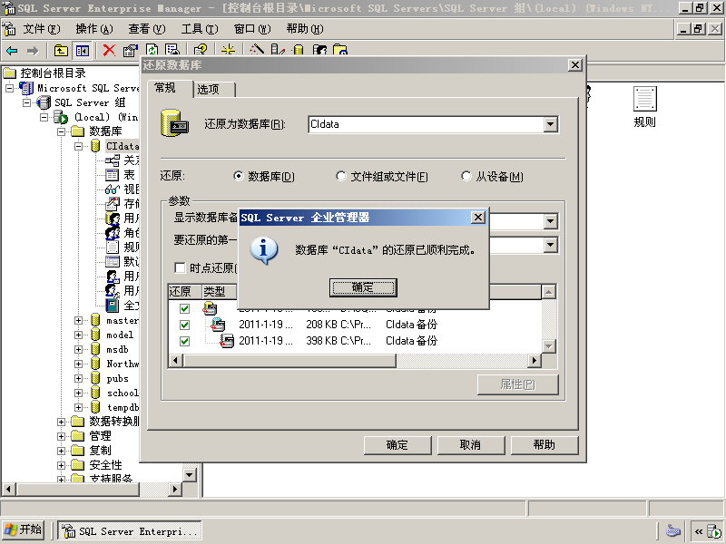Expand the master database node
The height and width of the screenshot is (544, 726).
(x=78, y=321)
